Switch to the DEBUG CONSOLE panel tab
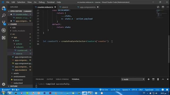The height and width of the screenshot is (95, 170). 62,79
